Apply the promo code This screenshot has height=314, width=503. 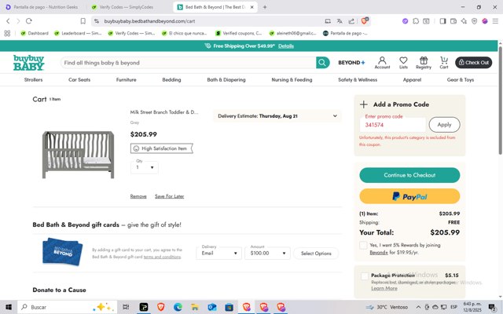[444, 125]
